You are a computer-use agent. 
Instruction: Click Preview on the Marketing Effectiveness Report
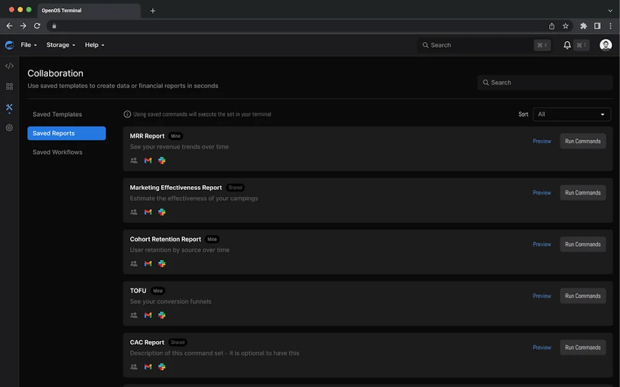tap(542, 192)
